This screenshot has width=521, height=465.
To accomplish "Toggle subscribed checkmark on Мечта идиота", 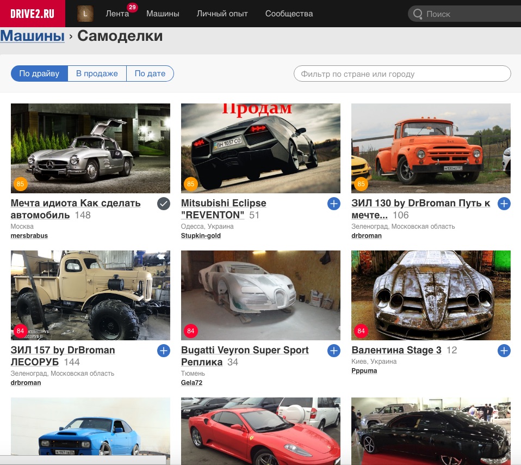I will [164, 204].
